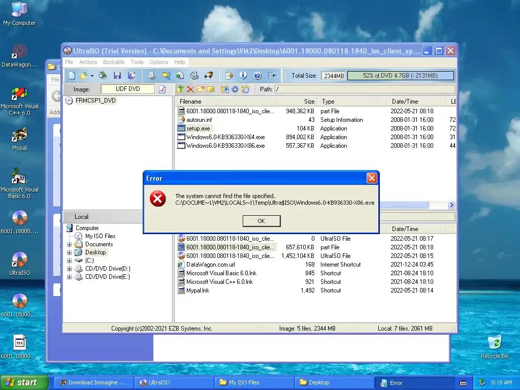Image resolution: width=520 pixels, height=390 pixels.
Task: Select setup.exe in image file list
Action: tap(198, 128)
